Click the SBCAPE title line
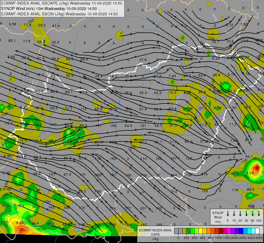The width and height of the screenshot is (264, 243). 62,3
